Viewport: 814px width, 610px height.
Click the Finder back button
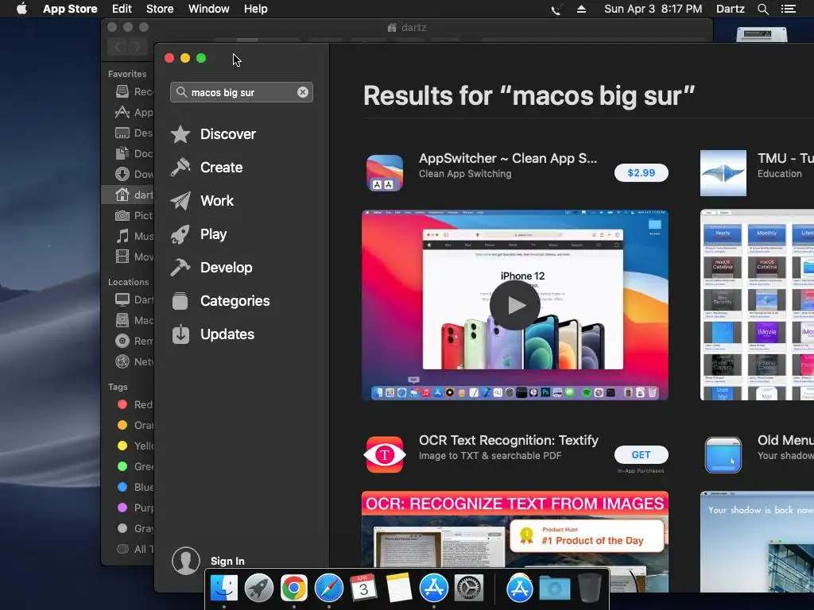[118, 47]
